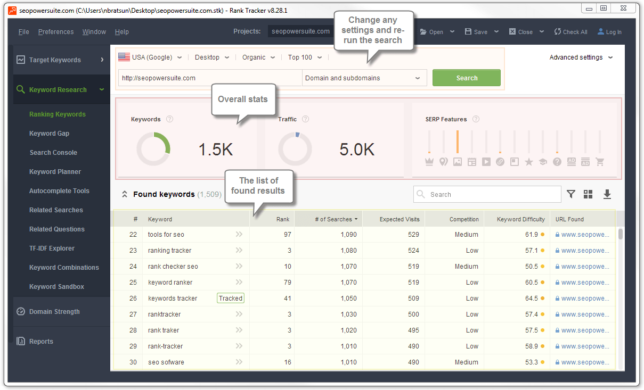Open Keyword Planner in the sidebar
644x390 pixels.
tap(55, 172)
